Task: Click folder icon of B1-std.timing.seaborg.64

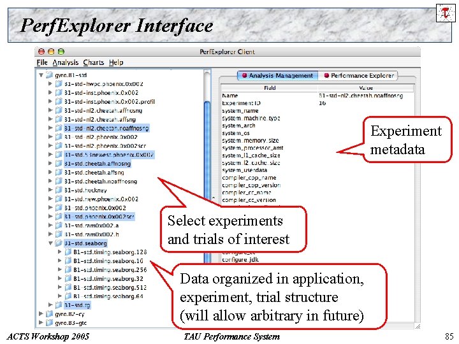Action: pyautogui.click(x=68, y=296)
